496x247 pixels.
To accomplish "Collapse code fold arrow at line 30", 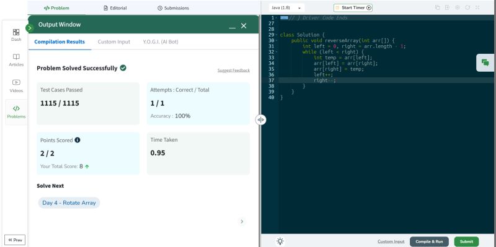I will coord(277,41).
